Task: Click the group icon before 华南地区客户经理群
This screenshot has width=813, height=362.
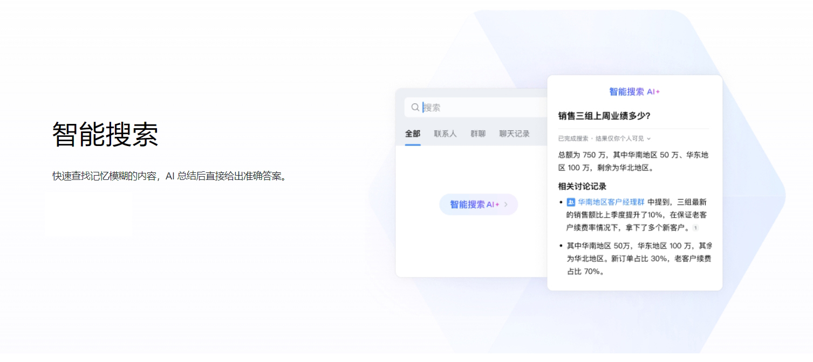Action: point(571,202)
